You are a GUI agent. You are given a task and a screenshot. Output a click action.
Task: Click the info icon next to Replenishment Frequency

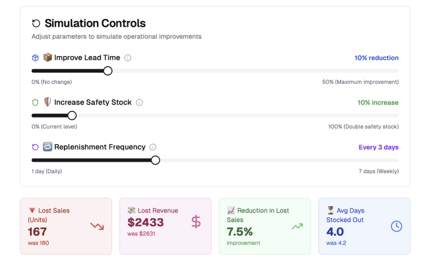[x=153, y=147]
